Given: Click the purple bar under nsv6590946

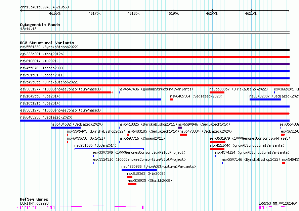Looking at the screenshot, I should 180,128.
